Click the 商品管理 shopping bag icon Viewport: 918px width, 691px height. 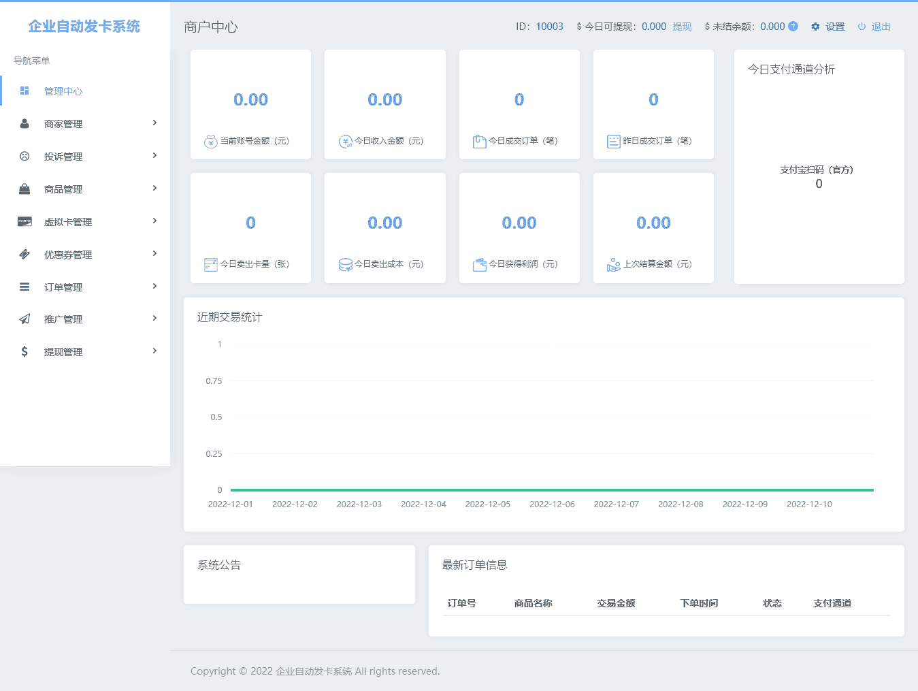click(24, 189)
